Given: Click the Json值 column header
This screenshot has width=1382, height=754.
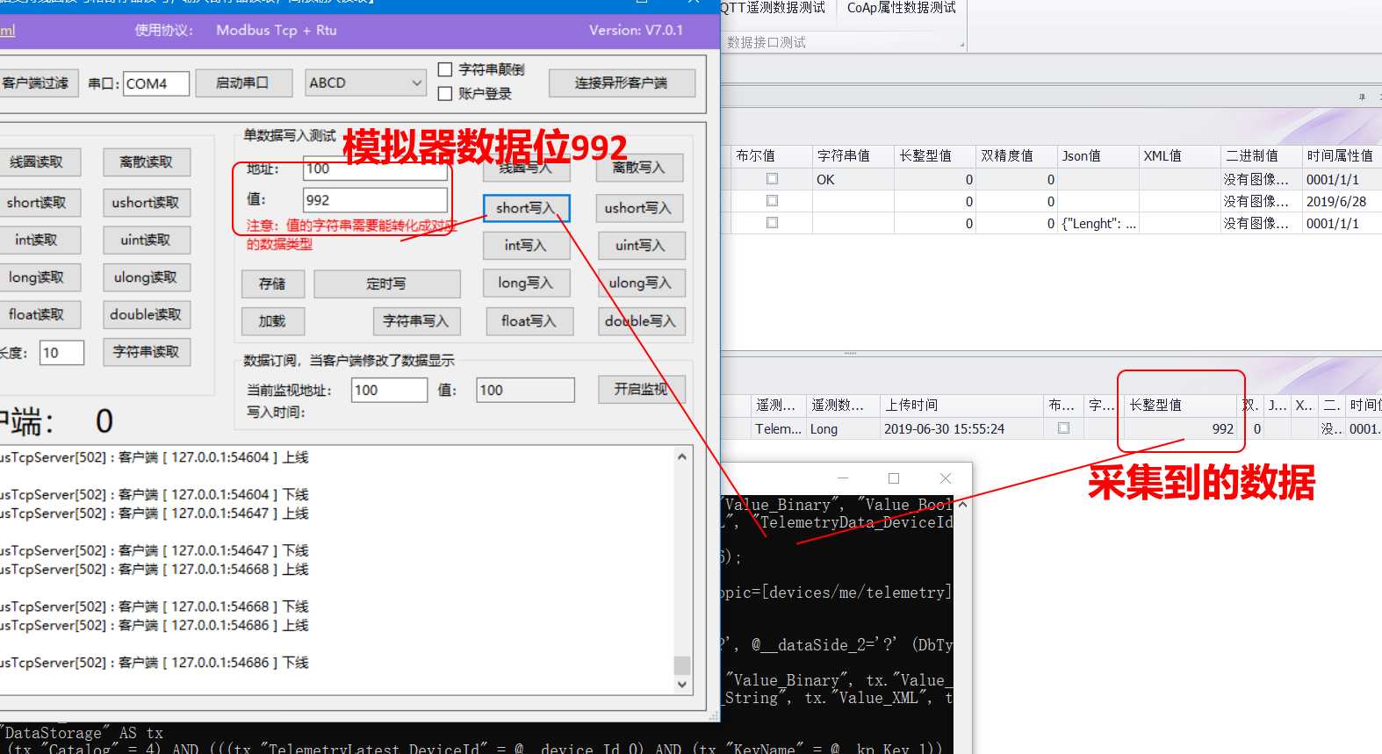Looking at the screenshot, I should click(1098, 155).
